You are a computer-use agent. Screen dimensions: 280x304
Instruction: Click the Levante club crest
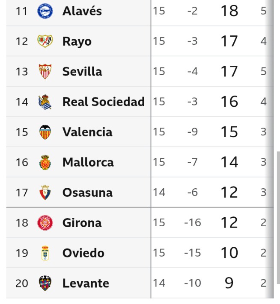(45, 284)
